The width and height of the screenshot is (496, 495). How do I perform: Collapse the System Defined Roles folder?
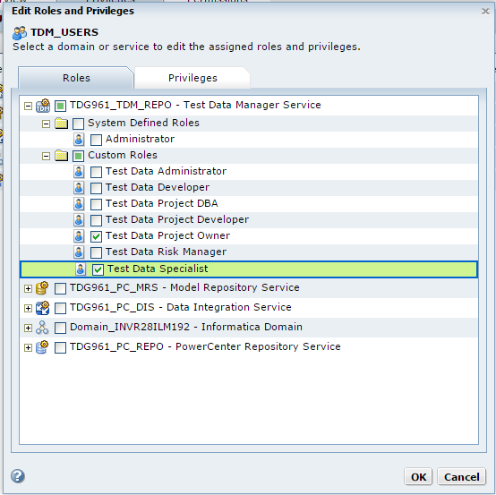[47, 124]
